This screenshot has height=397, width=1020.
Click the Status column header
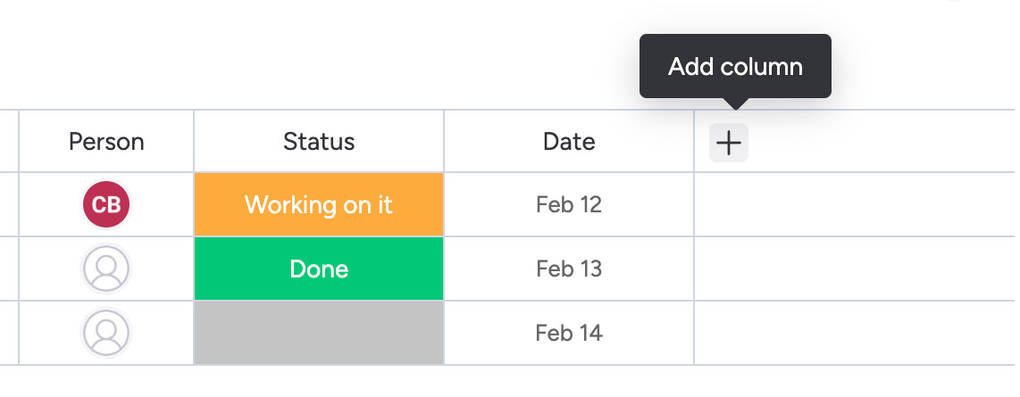click(319, 141)
